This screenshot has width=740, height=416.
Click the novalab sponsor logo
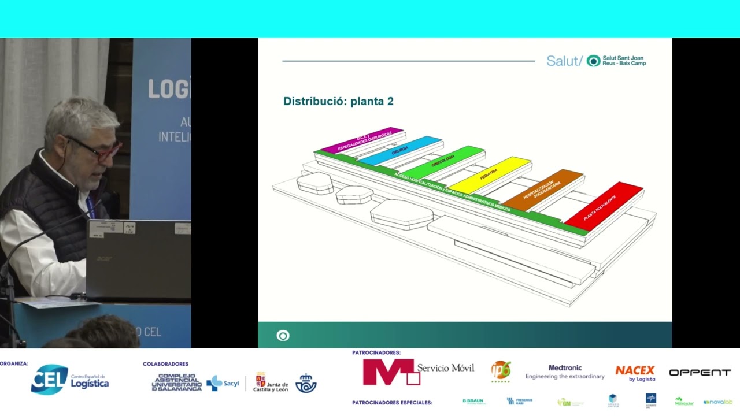[718, 402]
